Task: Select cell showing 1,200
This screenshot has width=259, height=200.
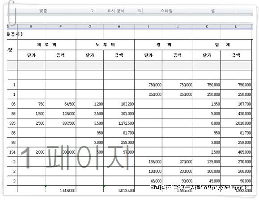Action: point(90,104)
